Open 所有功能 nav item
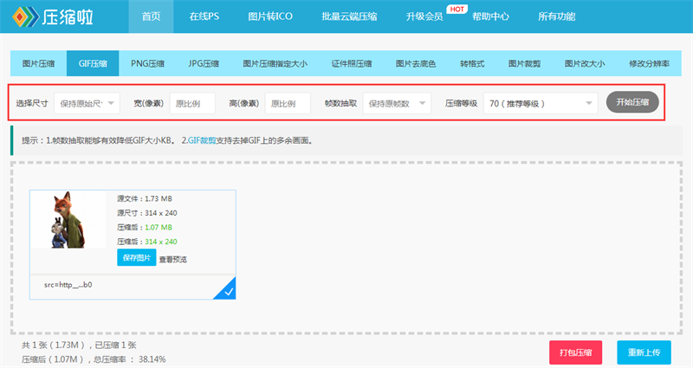 point(556,16)
